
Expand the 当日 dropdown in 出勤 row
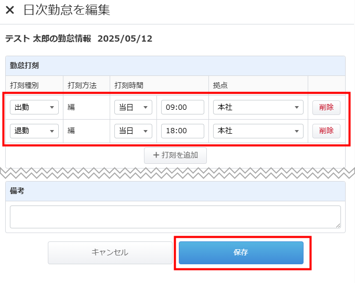(133, 107)
